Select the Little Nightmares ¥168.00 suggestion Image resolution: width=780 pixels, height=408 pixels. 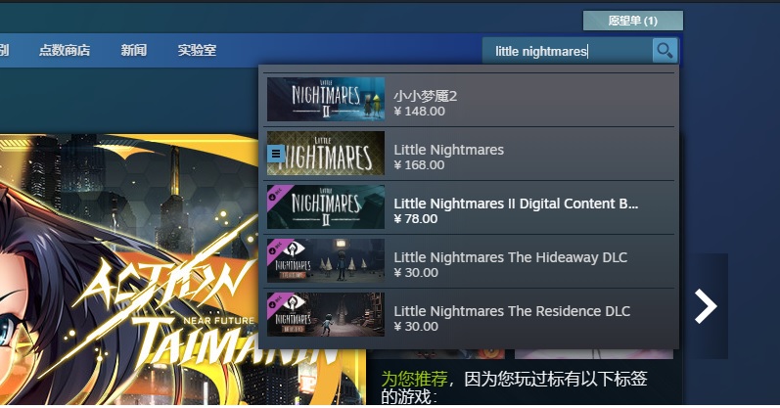pyautogui.click(x=470, y=154)
